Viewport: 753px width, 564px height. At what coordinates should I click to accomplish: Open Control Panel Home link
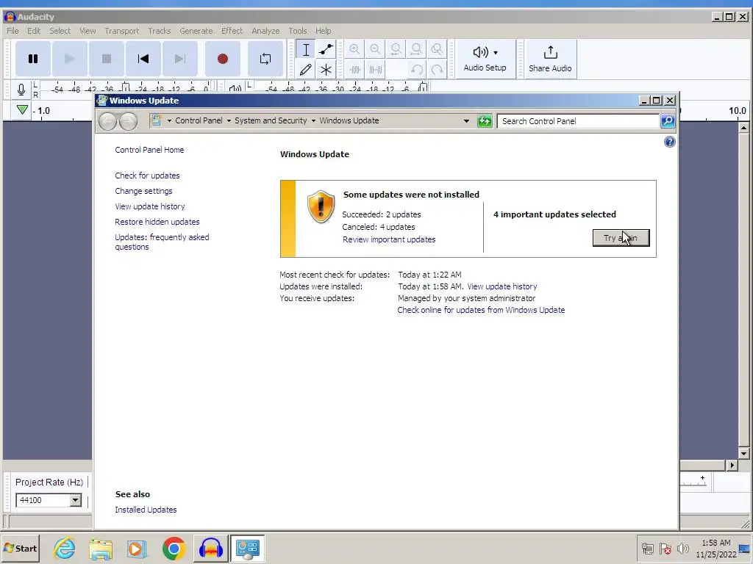(149, 150)
